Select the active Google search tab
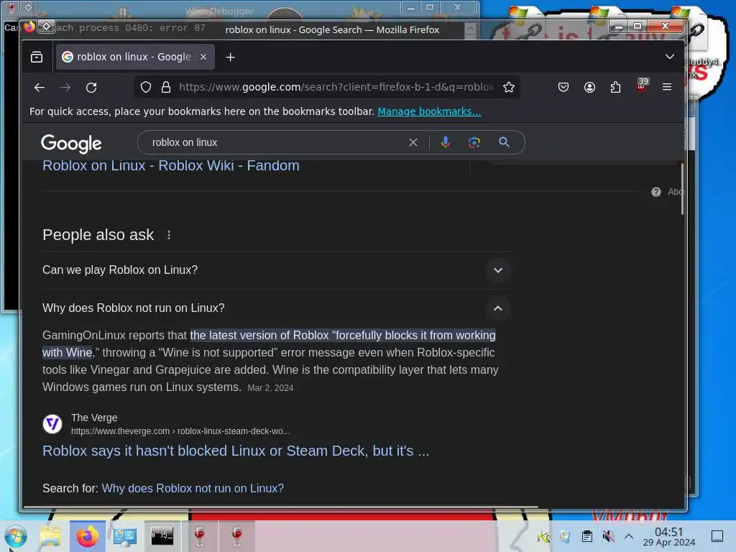 (135, 57)
